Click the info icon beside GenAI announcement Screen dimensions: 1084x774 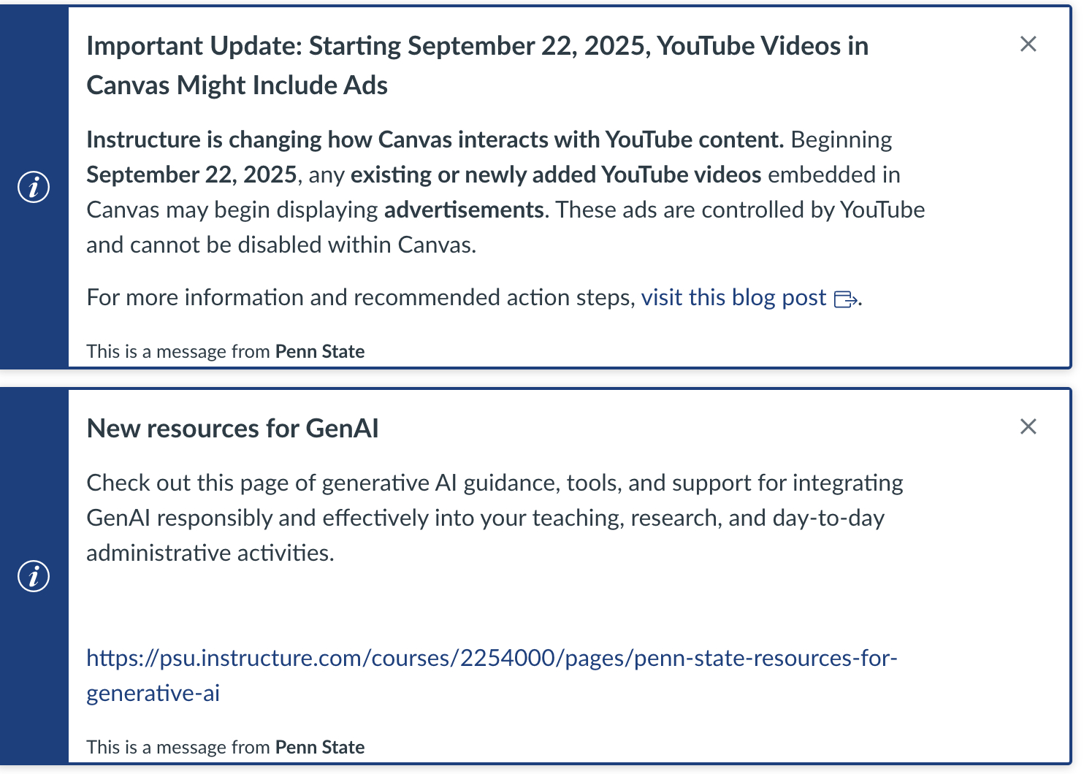(x=34, y=576)
